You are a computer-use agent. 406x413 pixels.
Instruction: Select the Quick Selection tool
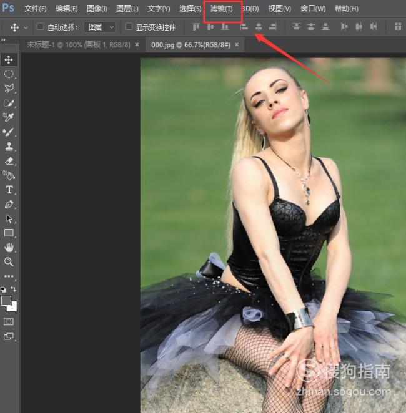click(x=9, y=103)
